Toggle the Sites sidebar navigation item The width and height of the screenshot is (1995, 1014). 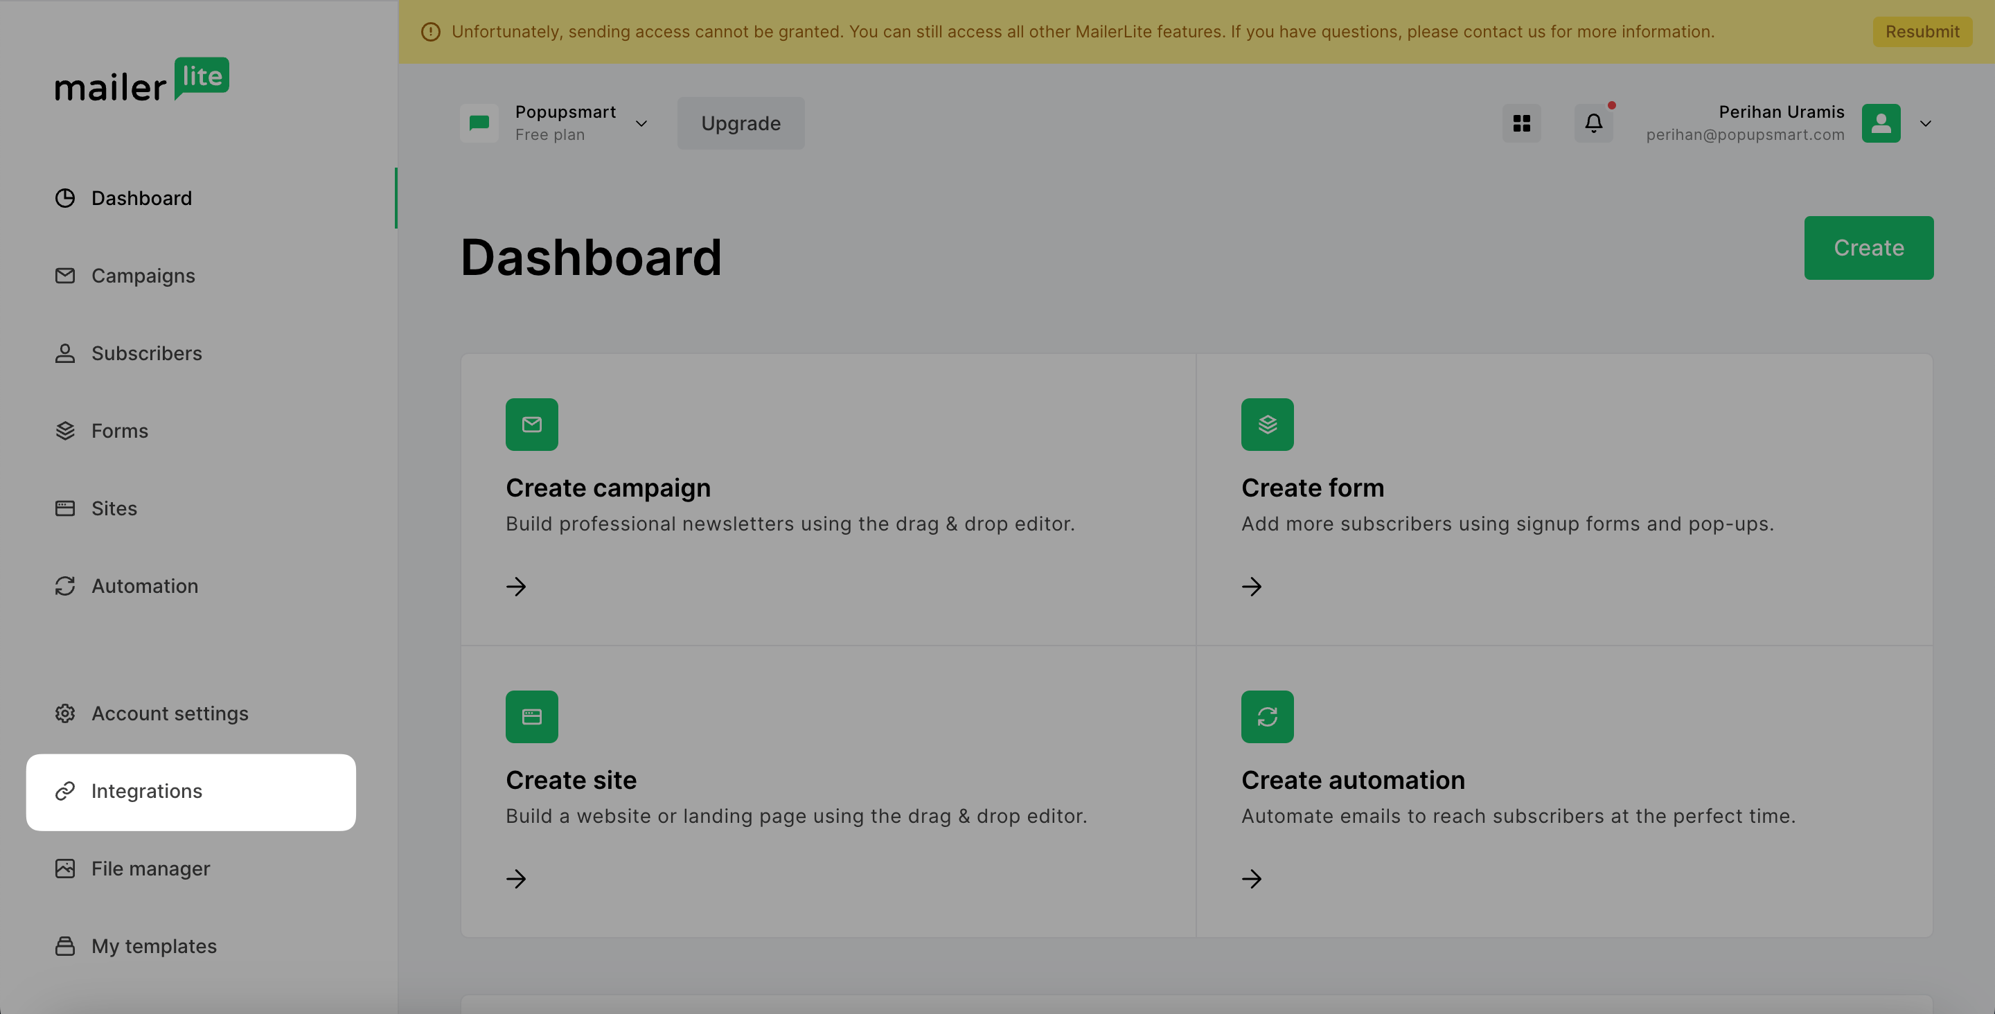(x=114, y=508)
